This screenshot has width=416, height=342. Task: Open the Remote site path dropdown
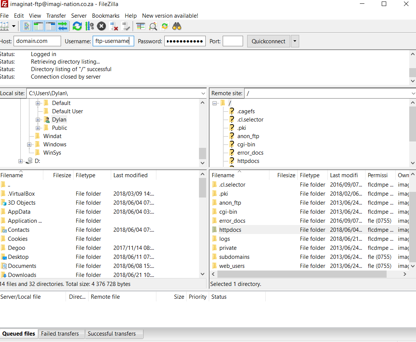coord(413,93)
